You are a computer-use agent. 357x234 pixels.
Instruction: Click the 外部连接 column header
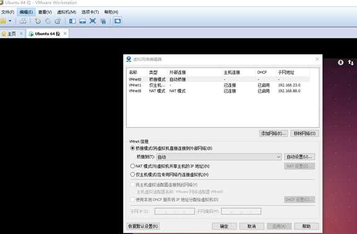coord(178,72)
